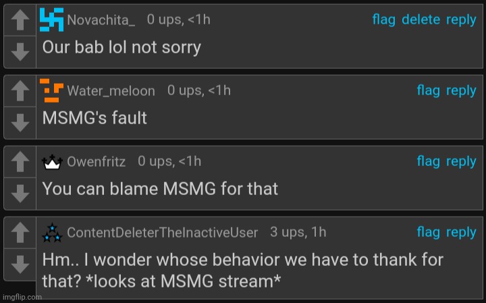Click the imgflip.com watermark
The height and width of the screenshot is (303, 486).
(22, 297)
